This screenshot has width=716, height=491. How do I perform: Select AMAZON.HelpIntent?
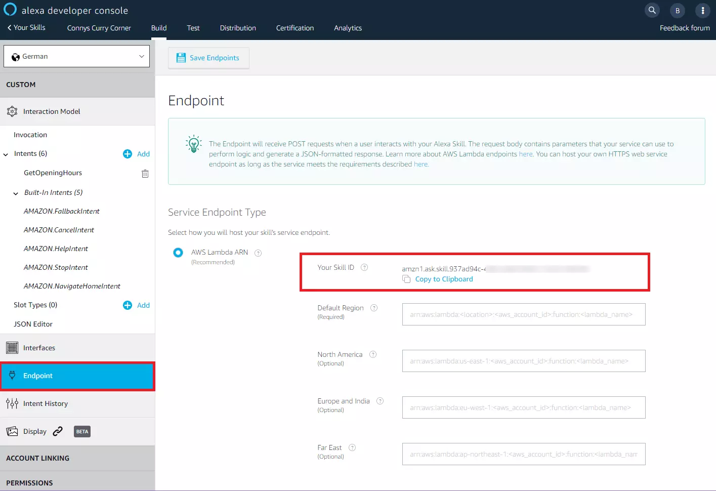point(56,249)
